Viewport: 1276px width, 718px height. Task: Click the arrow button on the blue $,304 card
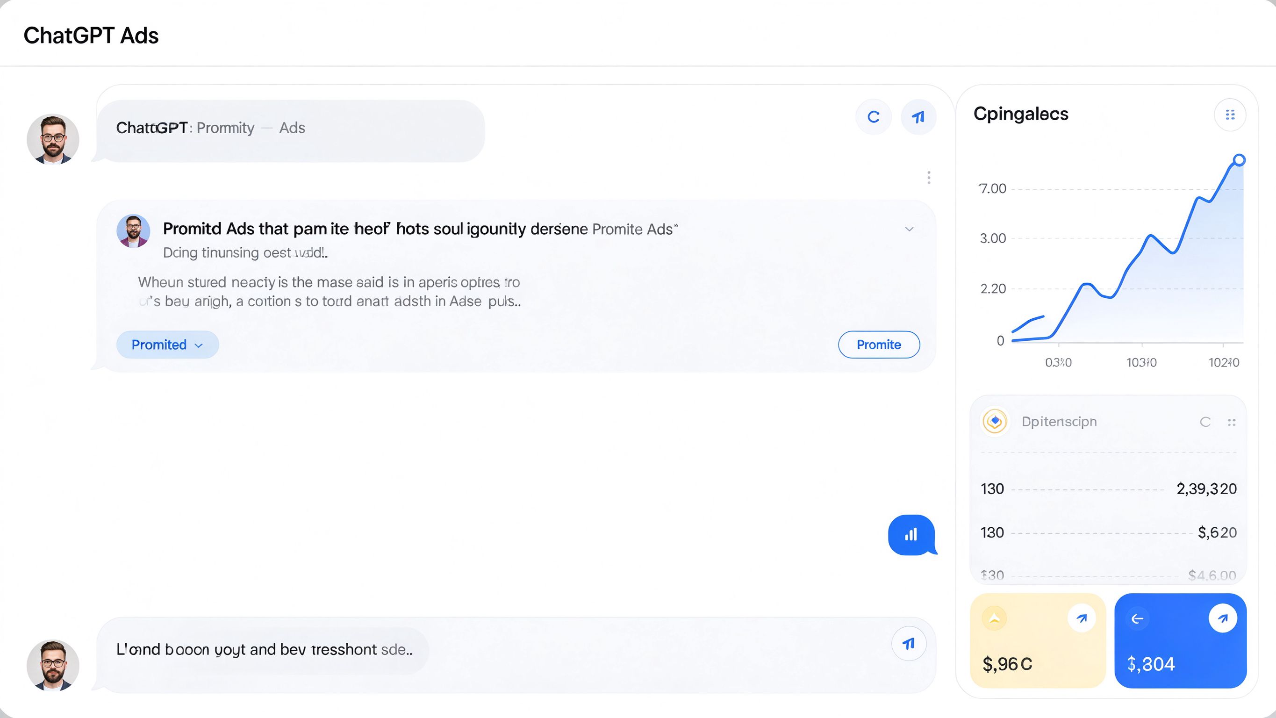1223,618
